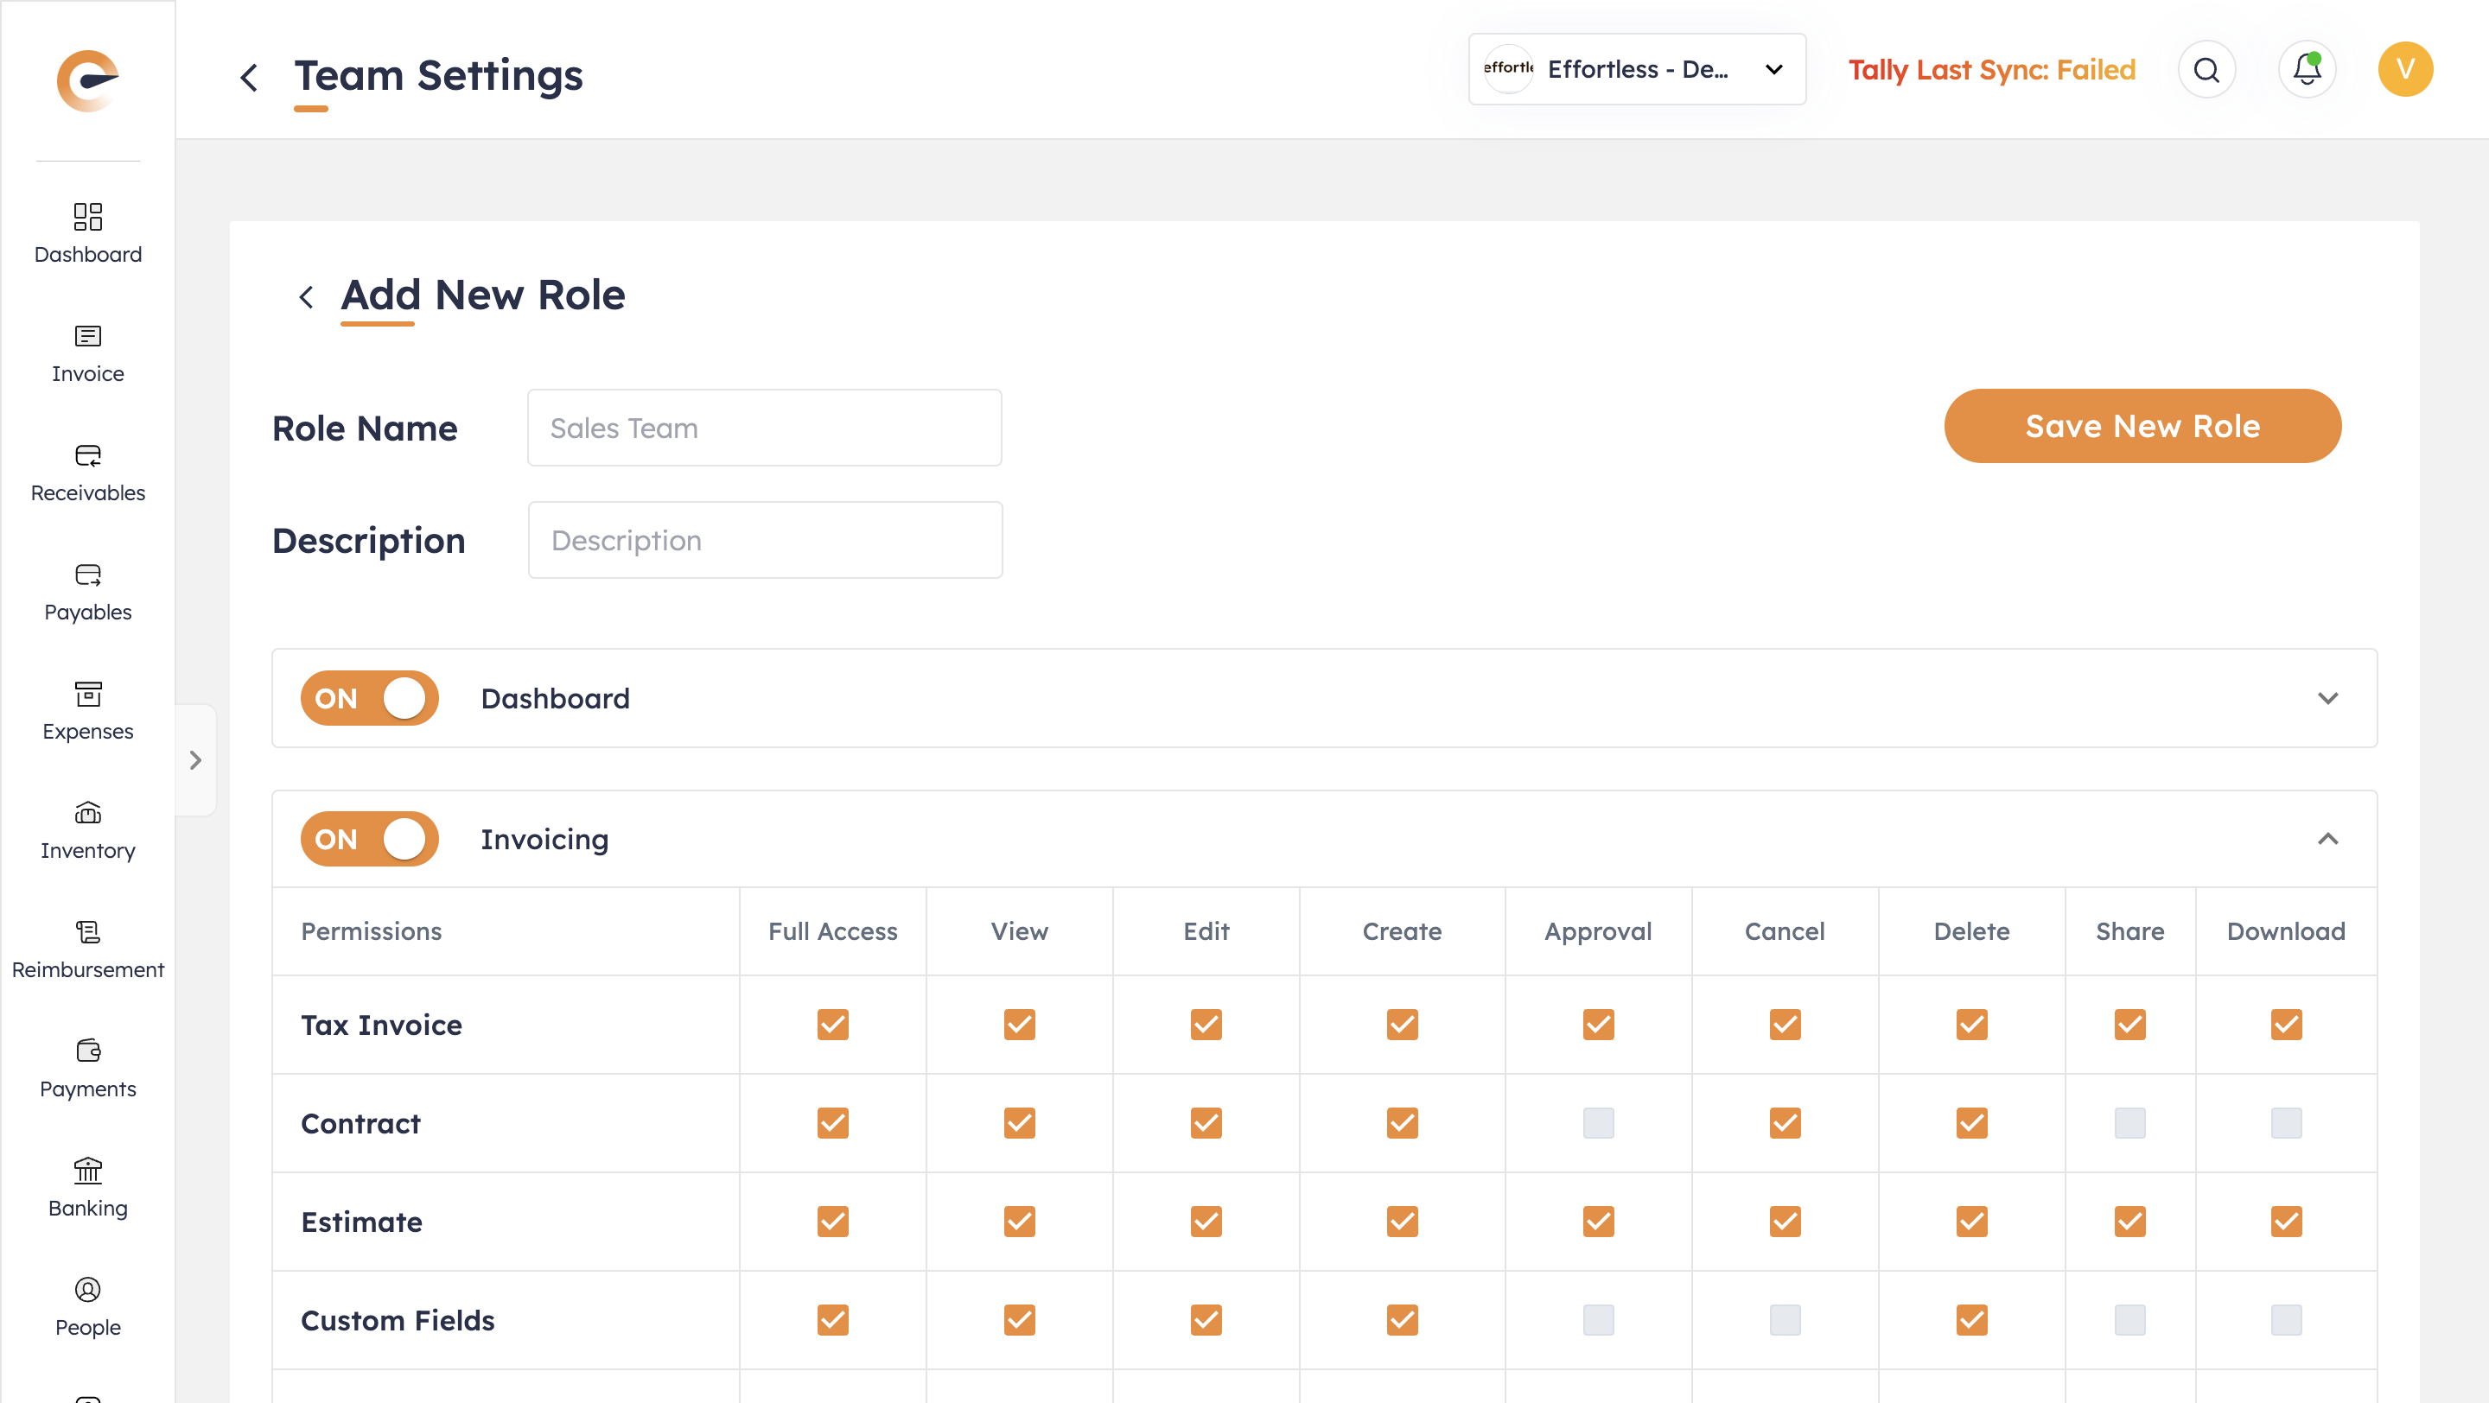Open Inventory in sidebar
This screenshot has height=1403, width=2489.
pyautogui.click(x=88, y=830)
